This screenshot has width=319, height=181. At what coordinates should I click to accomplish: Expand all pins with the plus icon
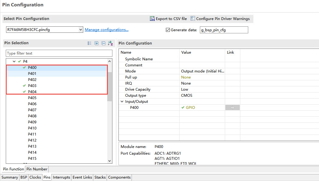pos(96,43)
